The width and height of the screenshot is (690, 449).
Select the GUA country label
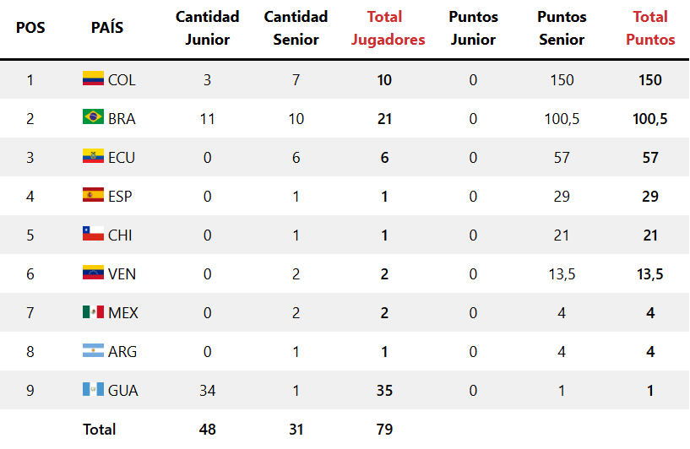pos(122,391)
